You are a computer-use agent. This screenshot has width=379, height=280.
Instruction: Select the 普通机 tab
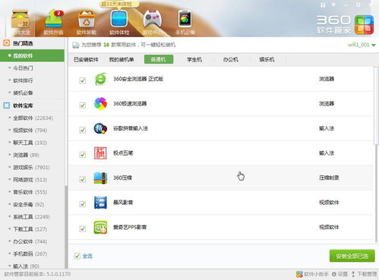click(159, 59)
